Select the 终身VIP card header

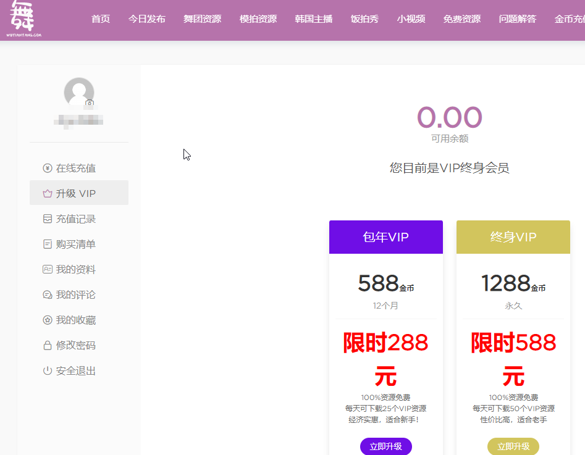[513, 237]
